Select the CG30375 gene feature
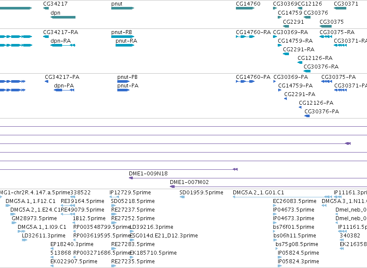Image resolution: width=367 pixels, height=268 pixels. pyautogui.click(x=326, y=26)
